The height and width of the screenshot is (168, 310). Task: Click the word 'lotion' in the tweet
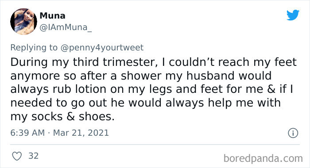click(x=91, y=89)
